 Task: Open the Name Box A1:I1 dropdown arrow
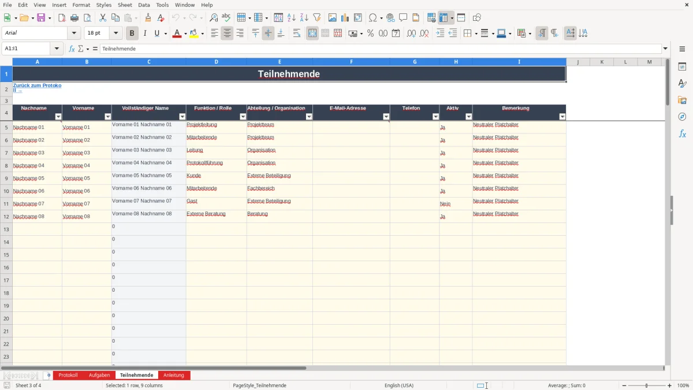pyautogui.click(x=57, y=49)
